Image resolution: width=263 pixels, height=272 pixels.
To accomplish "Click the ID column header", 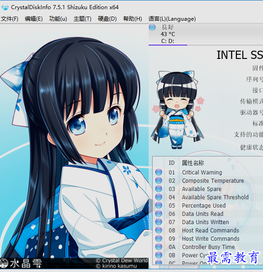I will [x=172, y=163].
